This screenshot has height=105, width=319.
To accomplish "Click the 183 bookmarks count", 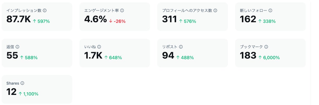I will coord(248,55).
